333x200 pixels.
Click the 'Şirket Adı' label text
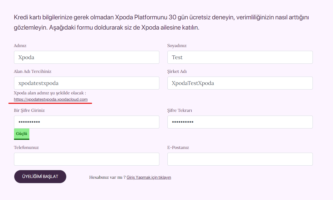tap(177, 72)
